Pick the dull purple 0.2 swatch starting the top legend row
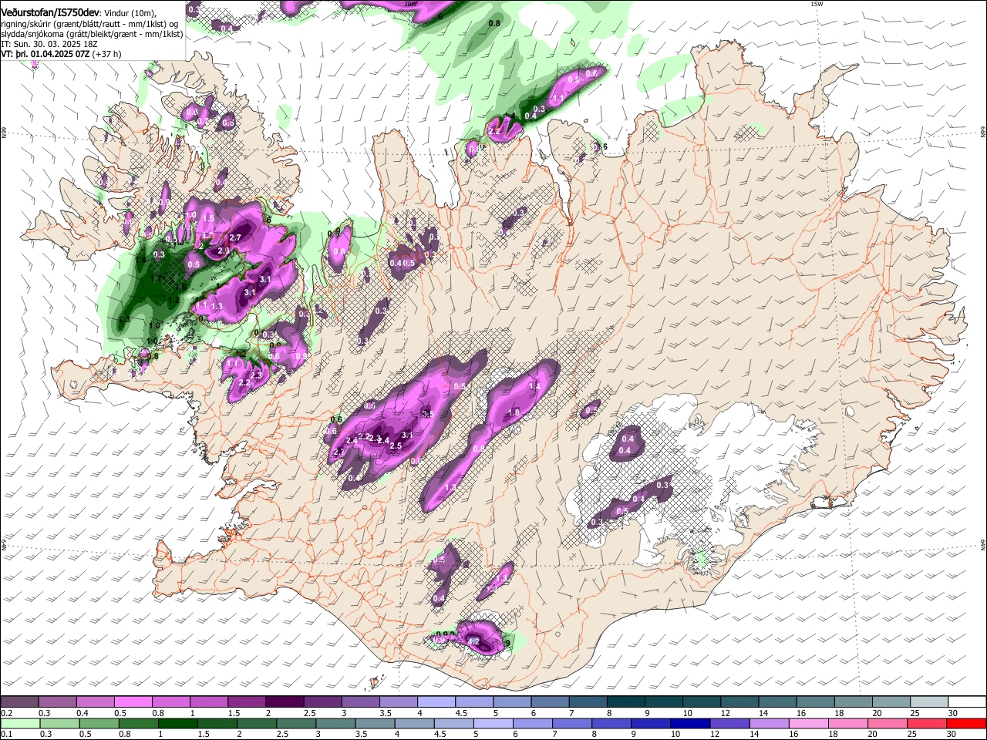The image size is (987, 740). (19, 702)
